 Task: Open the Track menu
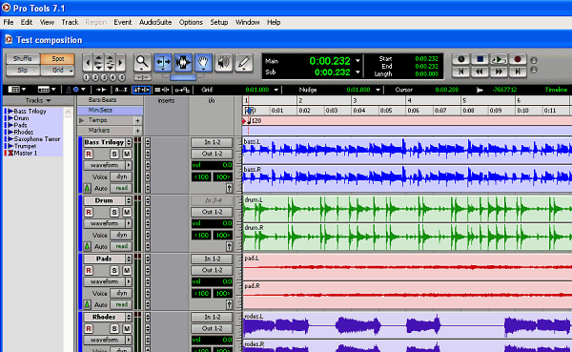[x=70, y=22]
